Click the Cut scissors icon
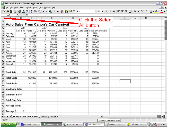The image size is (169, 128). (32, 12)
